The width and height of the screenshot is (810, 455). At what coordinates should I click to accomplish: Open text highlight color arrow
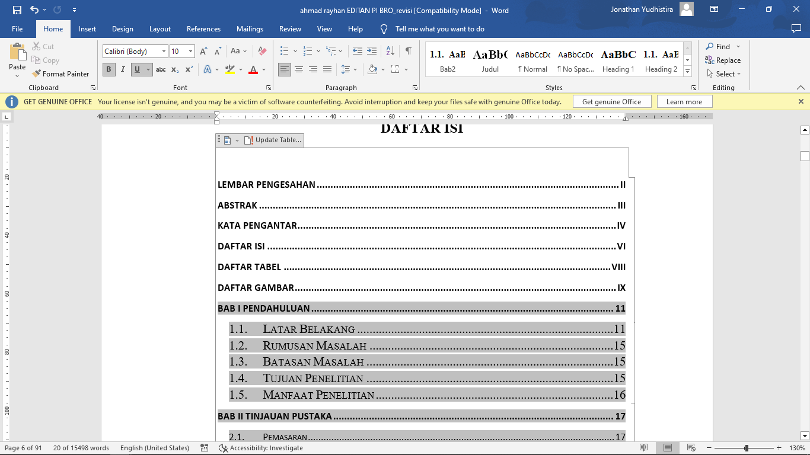pyautogui.click(x=241, y=69)
